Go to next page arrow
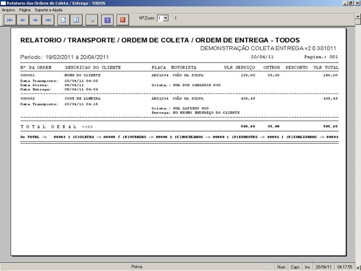This screenshot has height=271, width=361. 35,20
